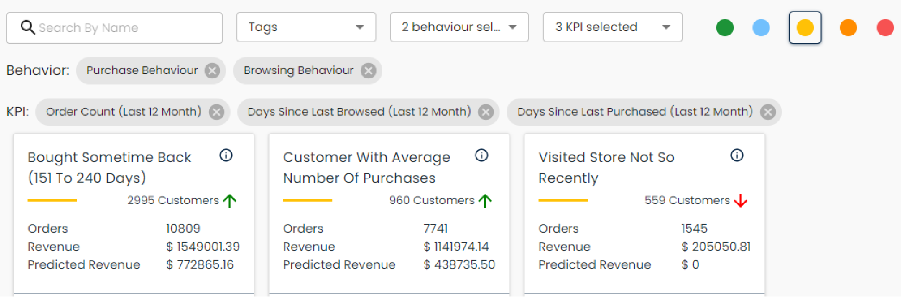Show info for Customer With Average Purchases
Viewport: 901px width, 297px height.
click(x=481, y=155)
